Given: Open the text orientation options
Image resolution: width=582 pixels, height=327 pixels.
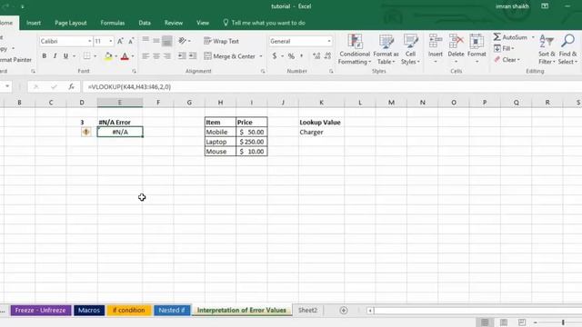Looking at the screenshot, I should click(184, 41).
